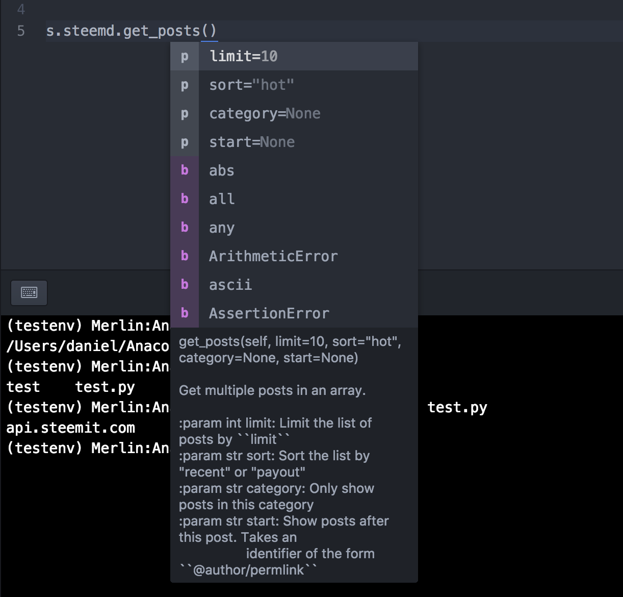Click the '@author/permlink' text in documentation
Viewport: 623px width, 597px height.
(x=249, y=570)
